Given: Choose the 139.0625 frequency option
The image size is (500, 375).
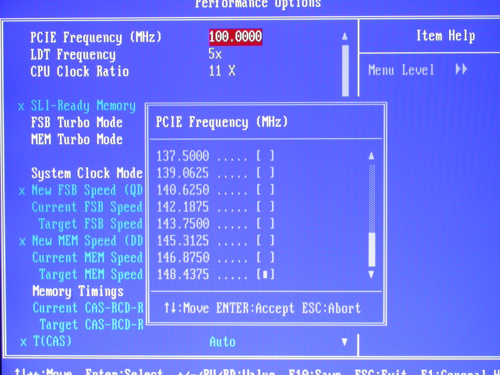Looking at the screenshot, I should [215, 173].
